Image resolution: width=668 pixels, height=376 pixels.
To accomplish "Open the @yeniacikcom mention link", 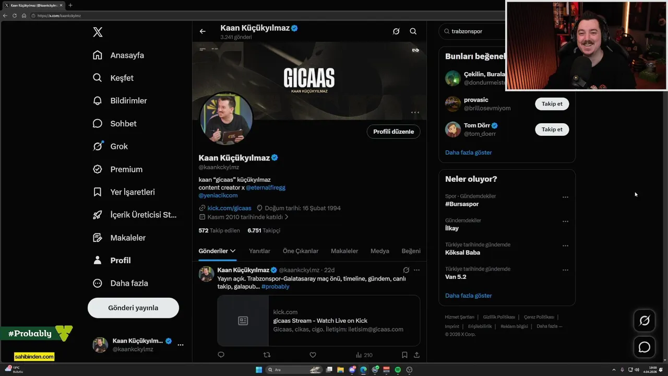I will (x=218, y=195).
